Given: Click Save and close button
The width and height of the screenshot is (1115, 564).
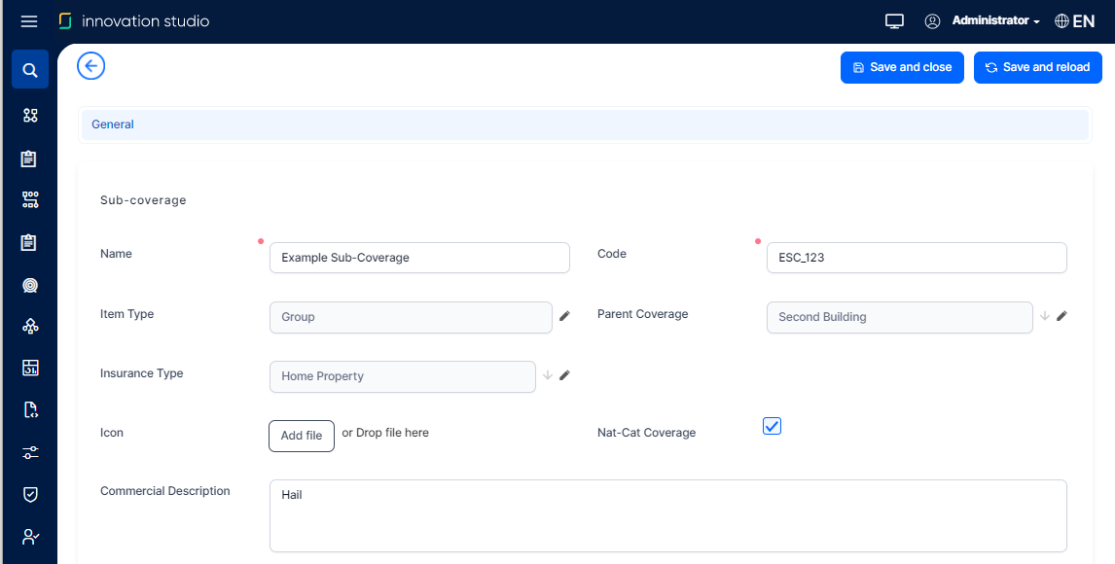Looking at the screenshot, I should coord(901,67).
